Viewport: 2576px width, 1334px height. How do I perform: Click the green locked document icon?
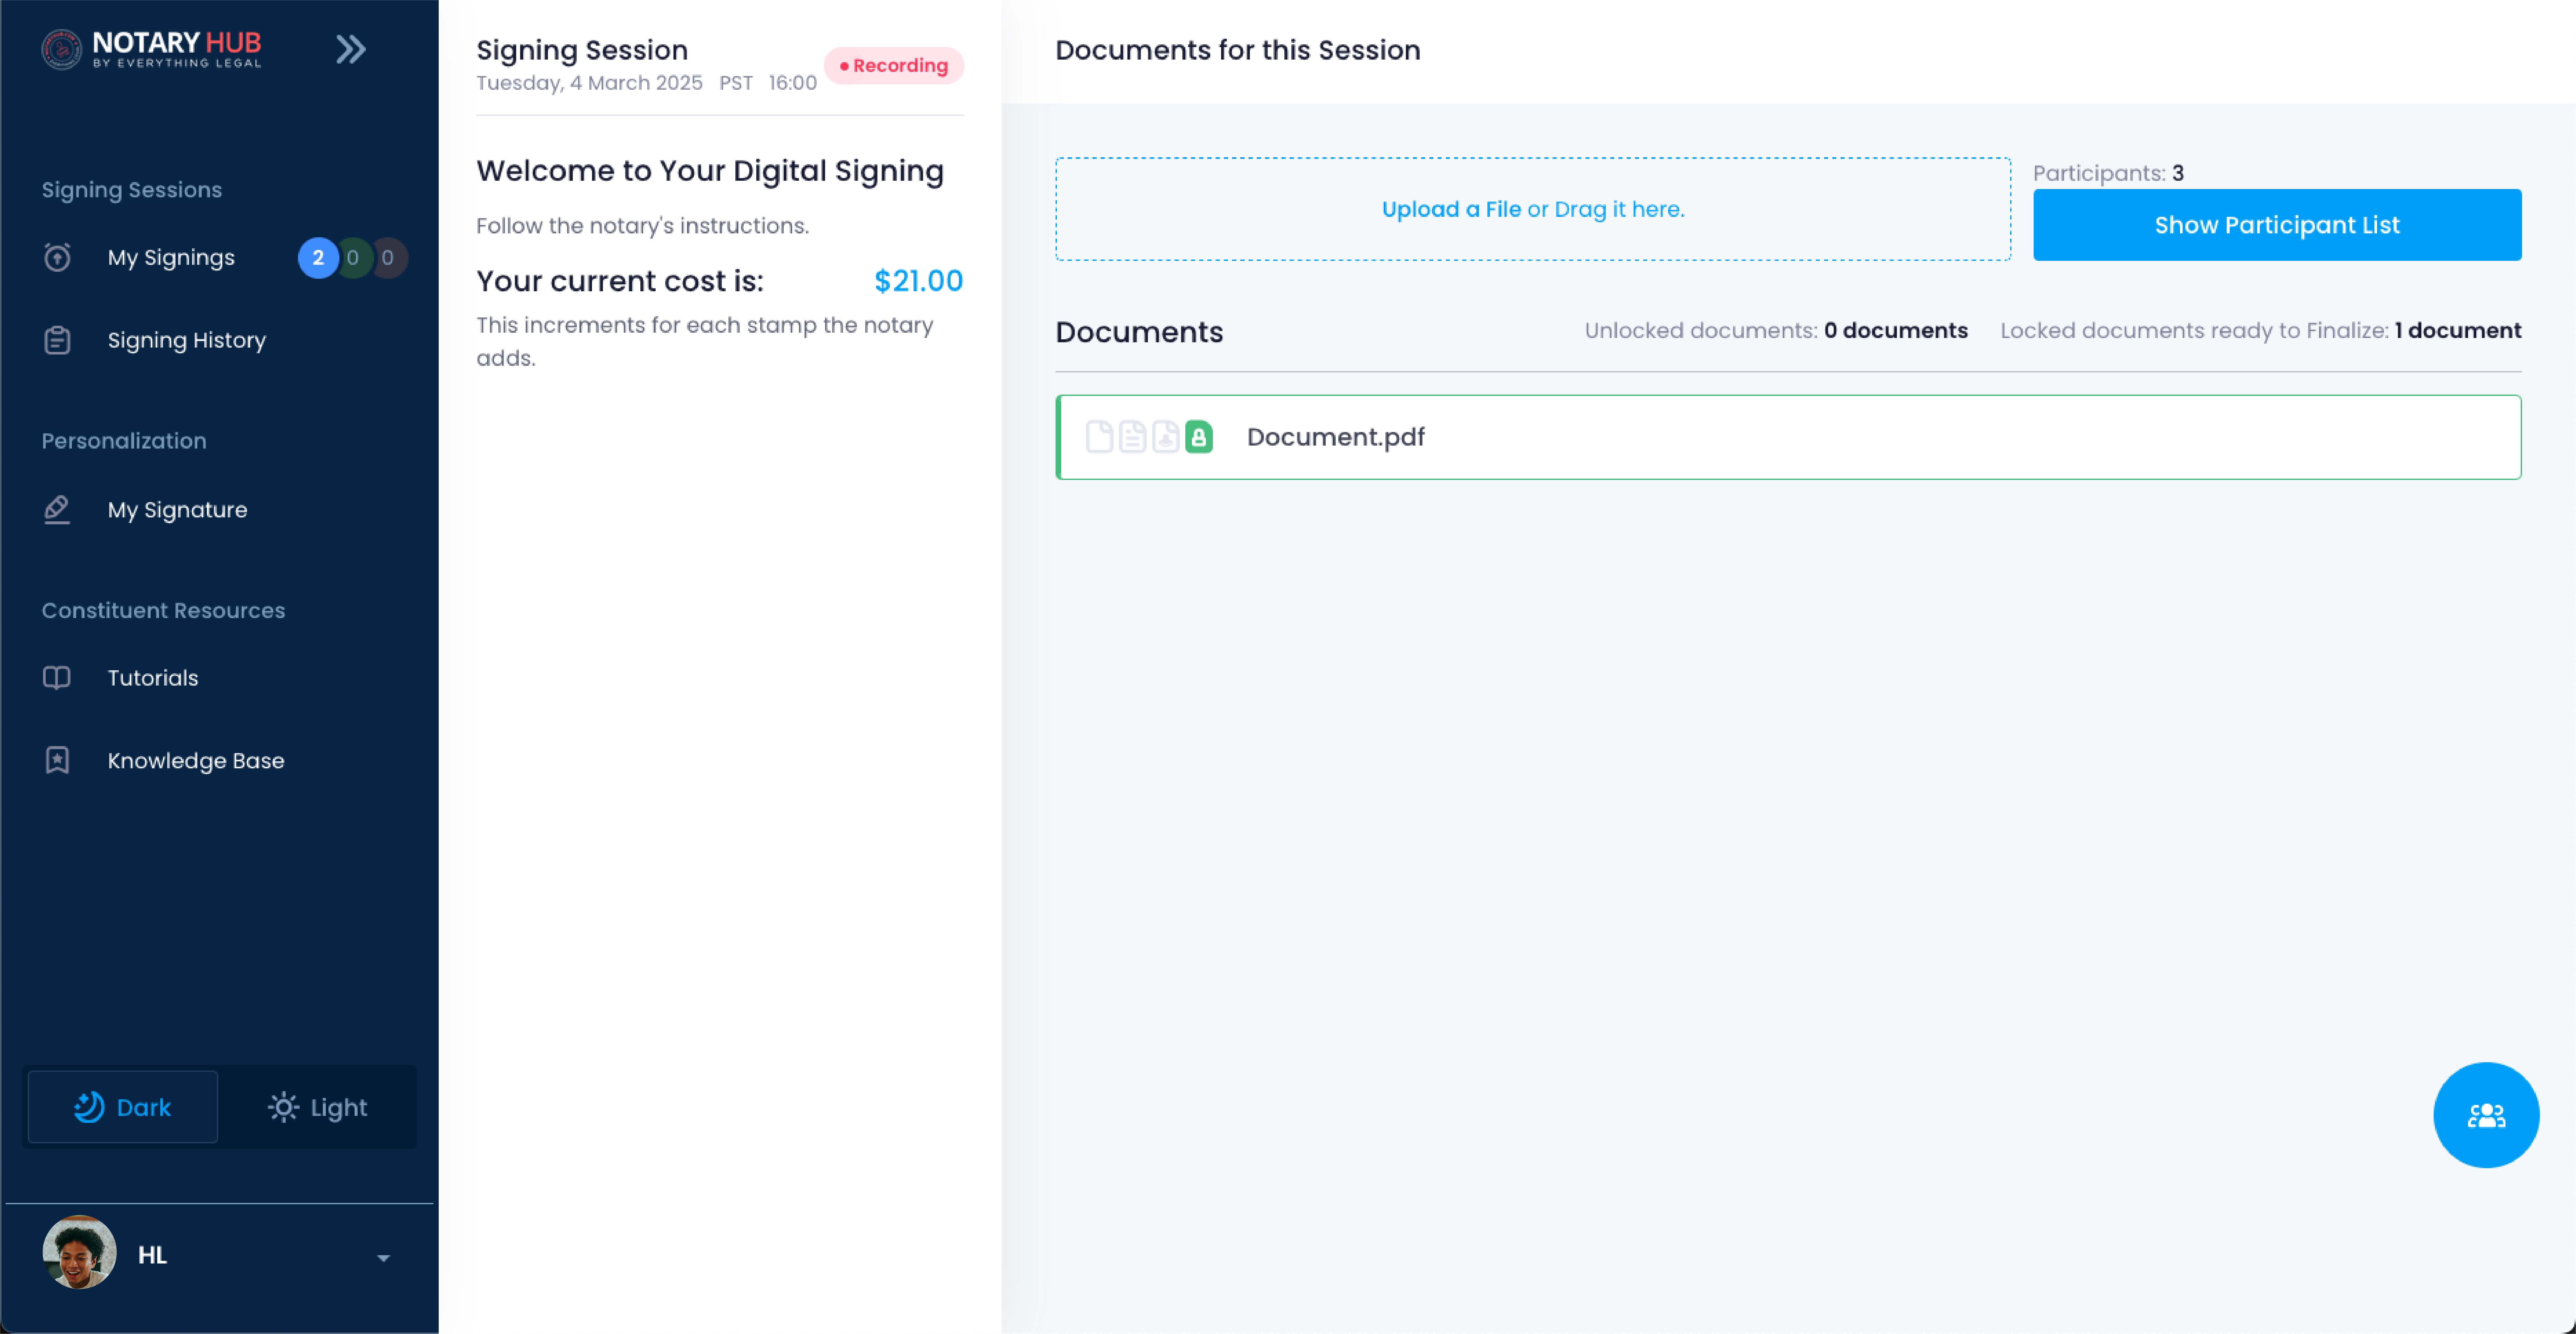pyautogui.click(x=1199, y=437)
